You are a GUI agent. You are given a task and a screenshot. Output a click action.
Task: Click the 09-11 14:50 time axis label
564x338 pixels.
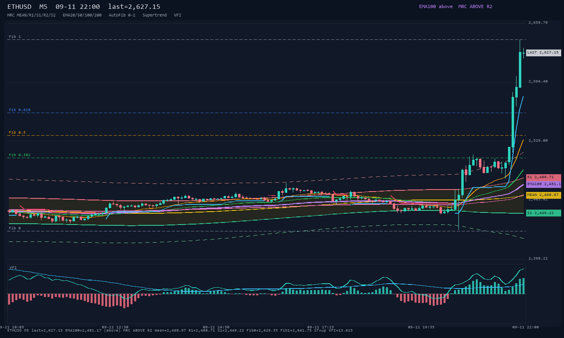pos(216,327)
